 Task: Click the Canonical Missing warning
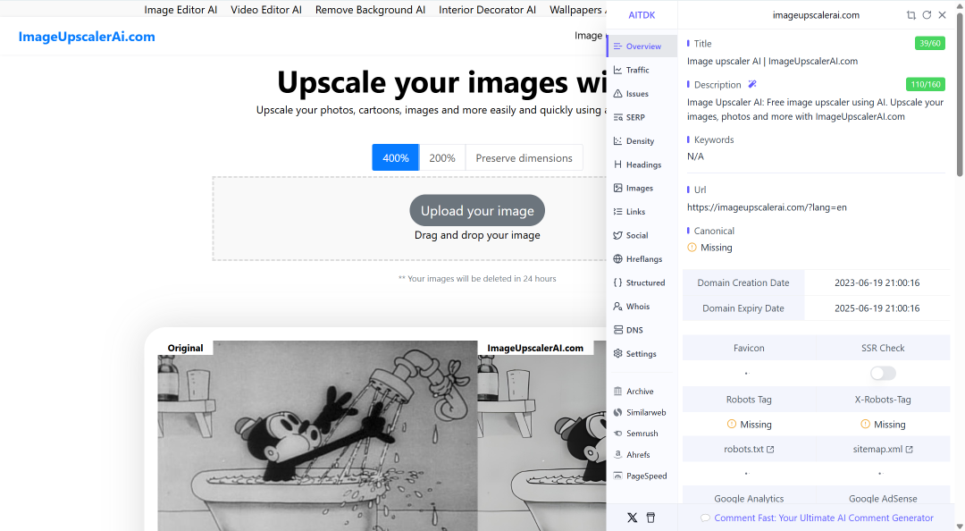point(709,248)
